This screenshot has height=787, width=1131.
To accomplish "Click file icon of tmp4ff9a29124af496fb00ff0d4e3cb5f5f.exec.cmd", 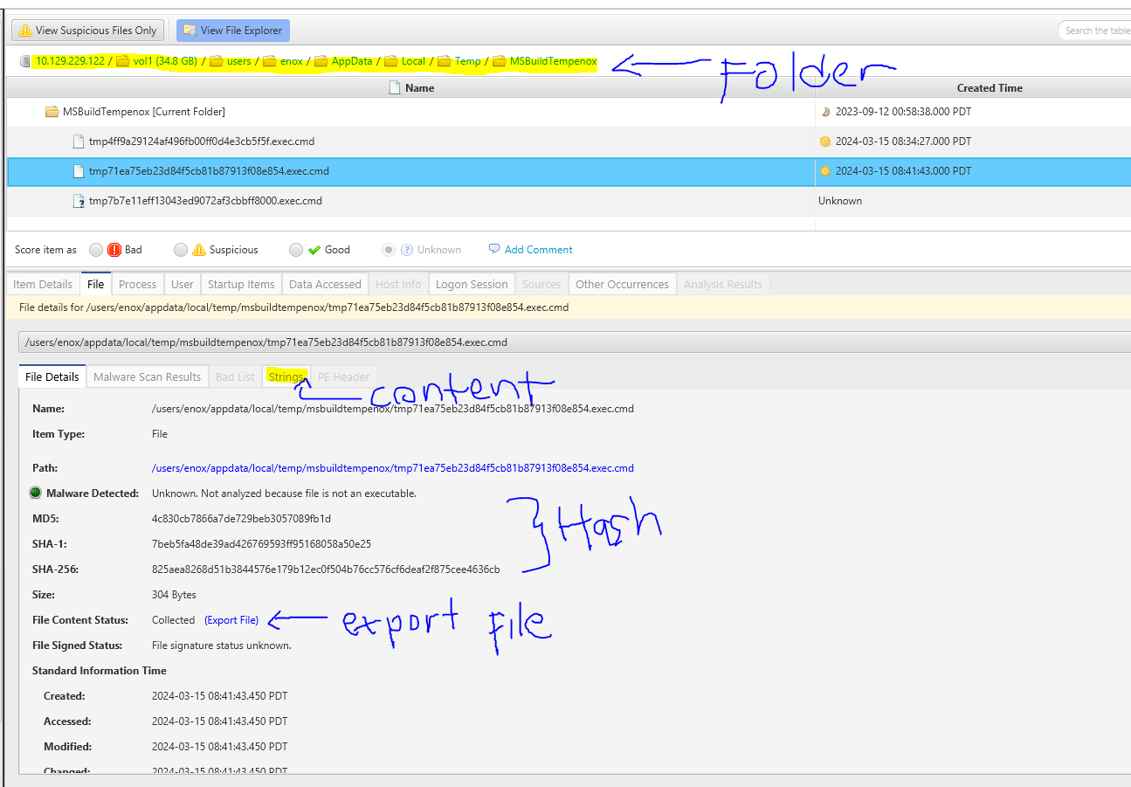I will point(79,142).
